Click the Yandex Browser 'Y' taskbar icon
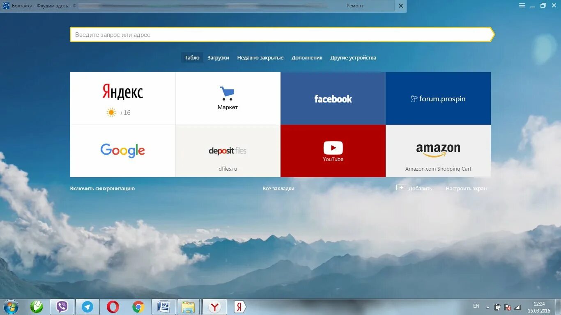The width and height of the screenshot is (561, 315). point(214,307)
